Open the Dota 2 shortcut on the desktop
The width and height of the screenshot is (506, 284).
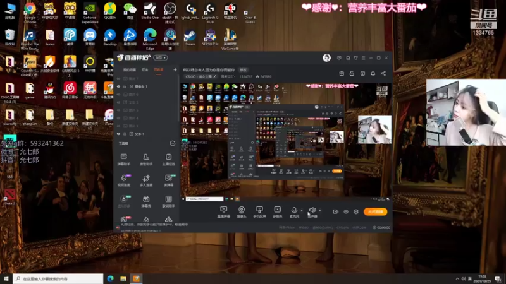(x=9, y=197)
